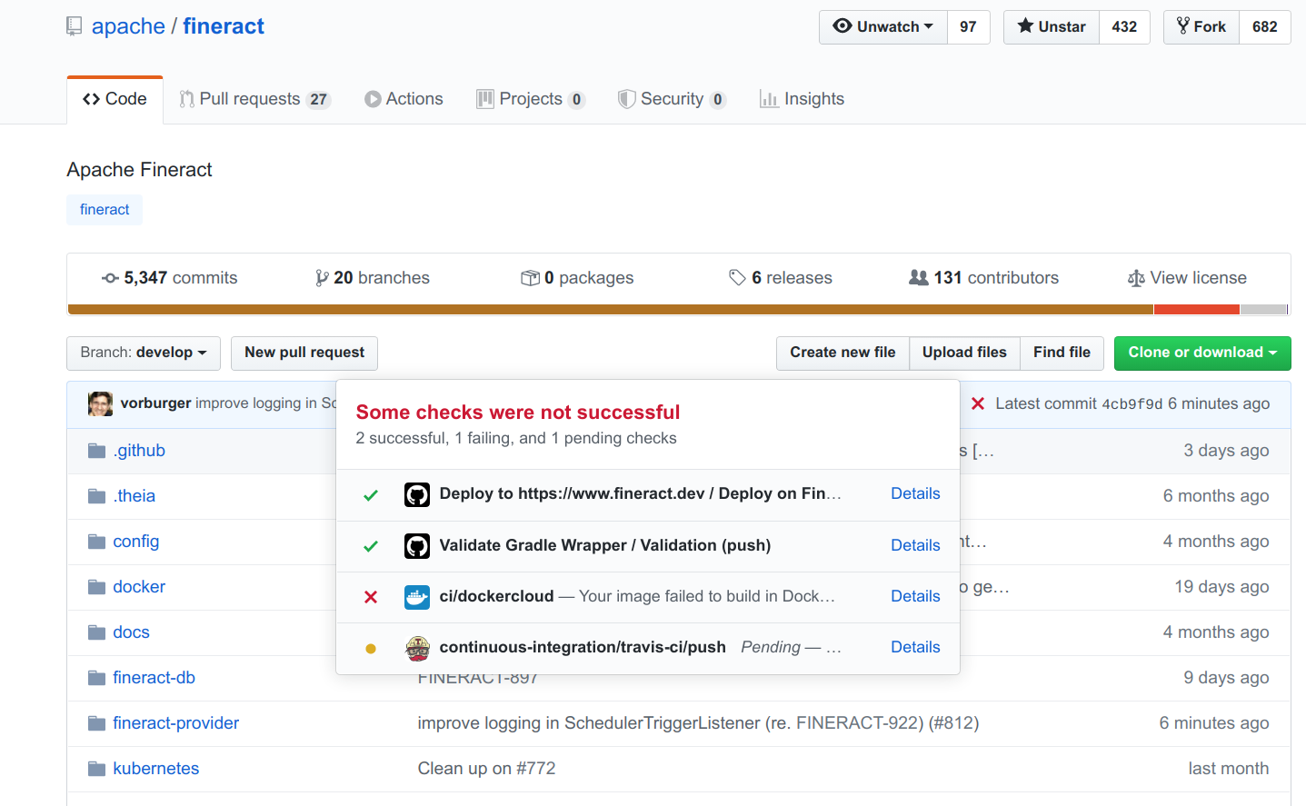
Task: Open the 5,347 commits link
Action: click(x=170, y=278)
